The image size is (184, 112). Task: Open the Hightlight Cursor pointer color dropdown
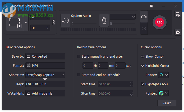[x=163, y=75]
